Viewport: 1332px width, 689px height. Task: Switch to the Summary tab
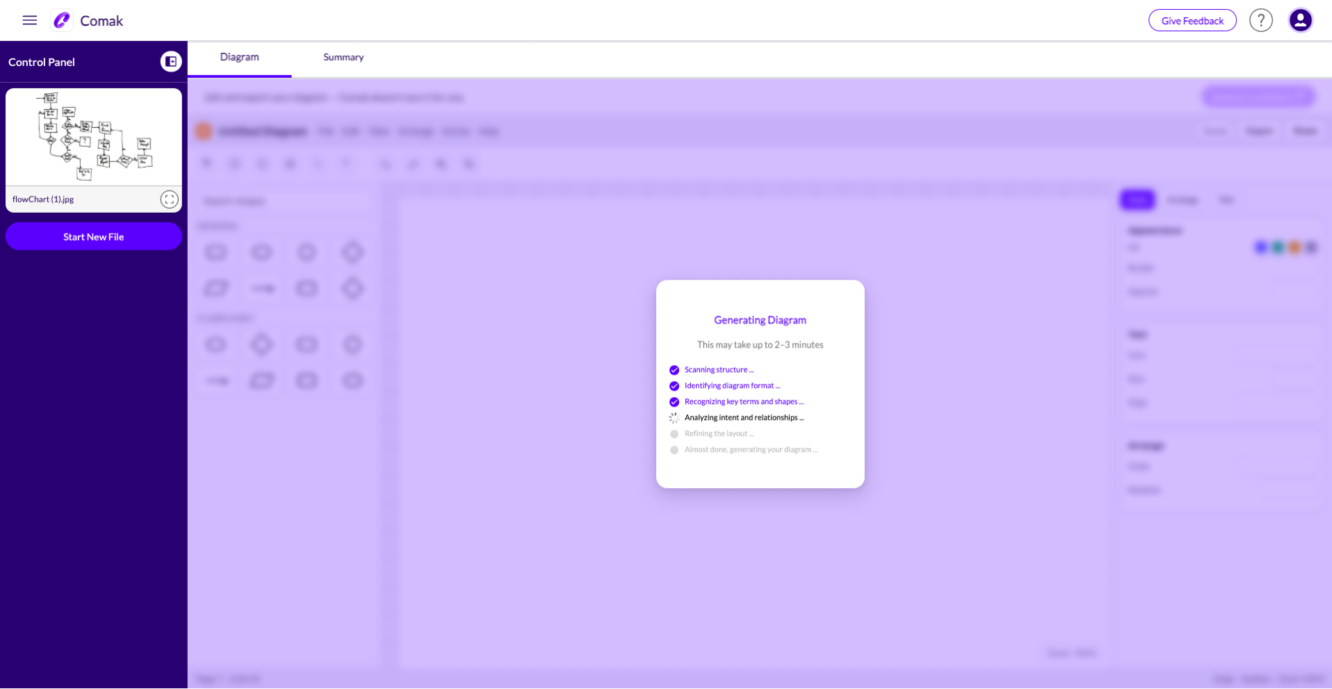point(343,57)
